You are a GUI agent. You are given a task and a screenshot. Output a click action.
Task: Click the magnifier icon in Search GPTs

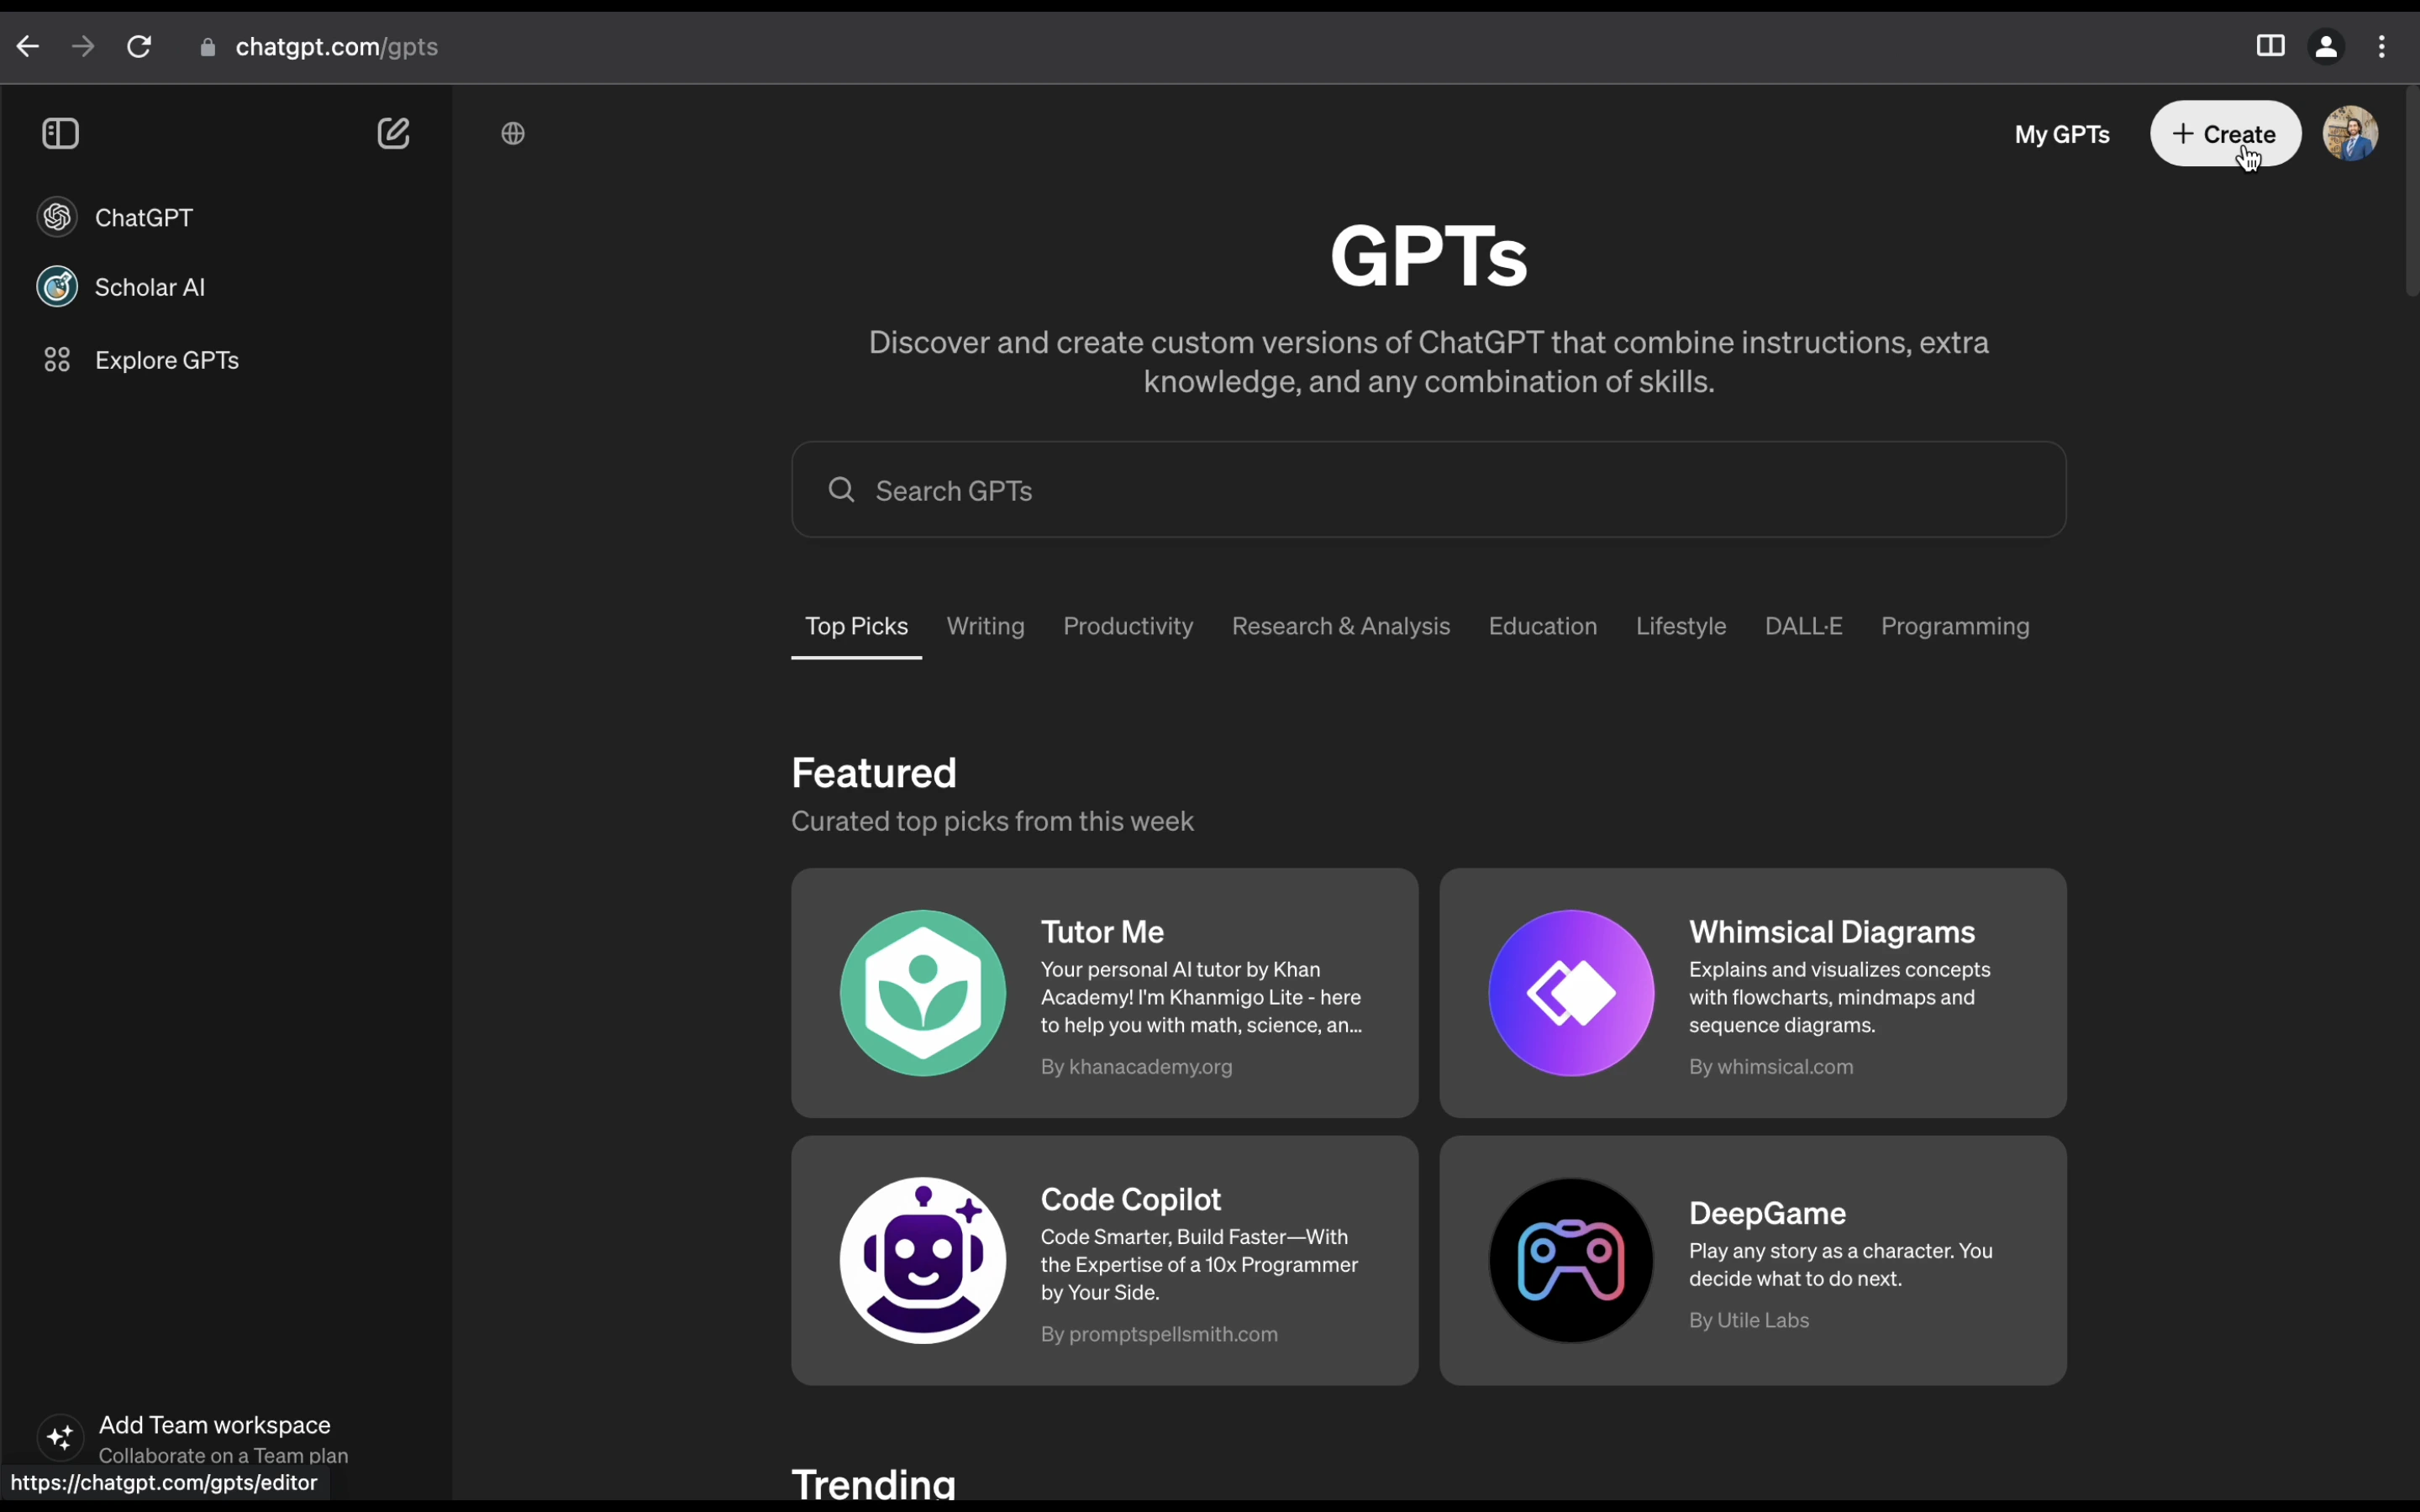pyautogui.click(x=842, y=489)
